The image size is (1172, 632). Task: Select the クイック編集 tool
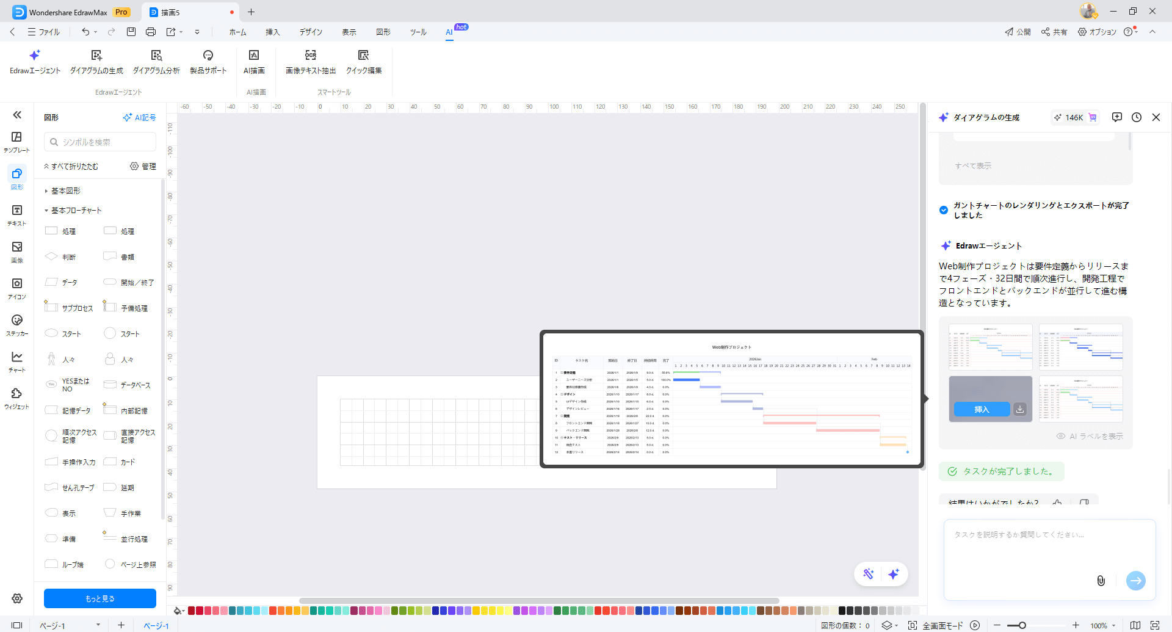point(364,62)
